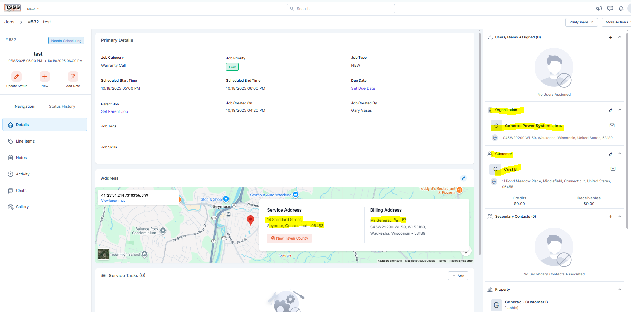The image size is (631, 312).
Task: Edit the Address section with pencil icon
Action: [x=463, y=178]
